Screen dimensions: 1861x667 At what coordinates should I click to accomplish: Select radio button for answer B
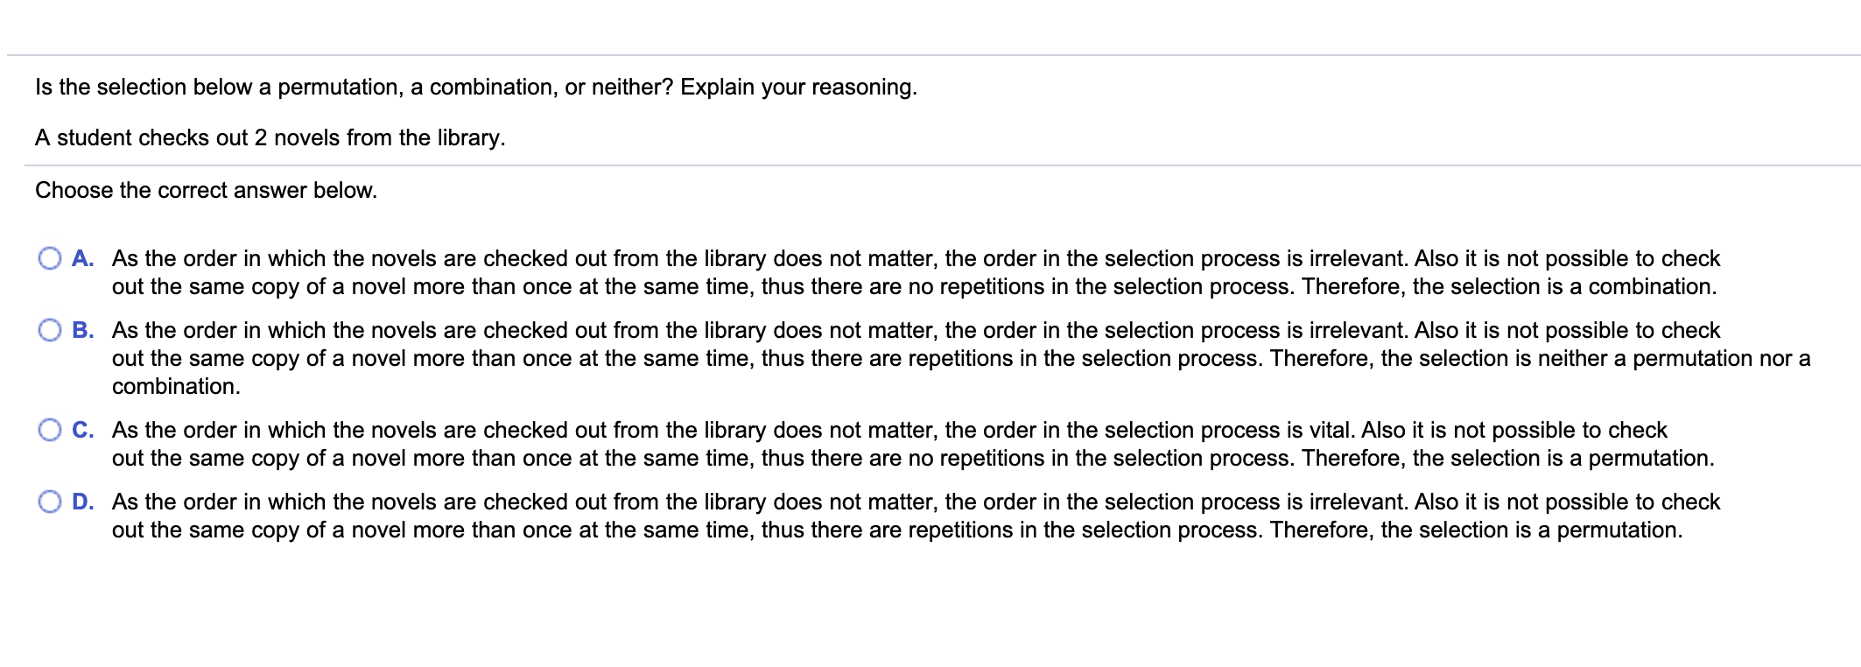pyautogui.click(x=50, y=330)
